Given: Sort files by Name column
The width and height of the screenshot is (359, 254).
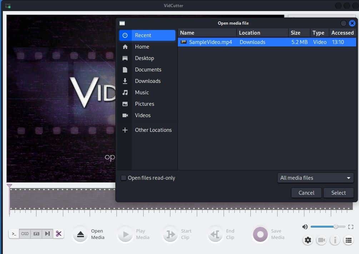Looking at the screenshot, I should point(207,33).
